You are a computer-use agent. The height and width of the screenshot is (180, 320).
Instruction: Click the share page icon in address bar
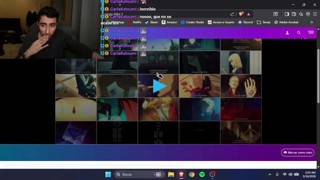[x=232, y=14]
